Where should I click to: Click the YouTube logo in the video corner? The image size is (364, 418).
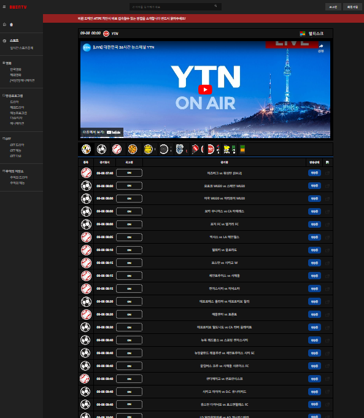coord(114,132)
